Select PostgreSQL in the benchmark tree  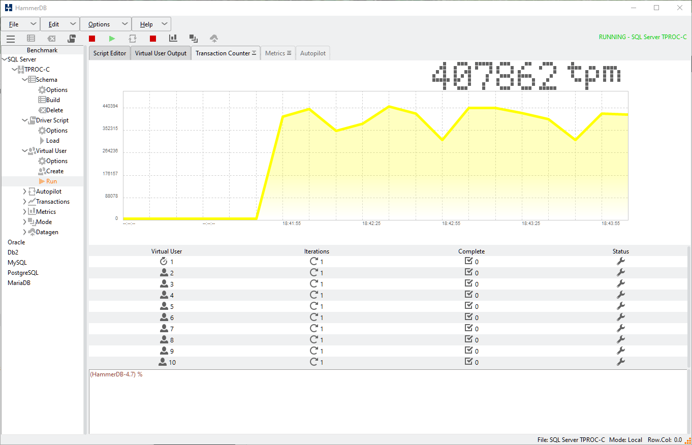pyautogui.click(x=23, y=273)
